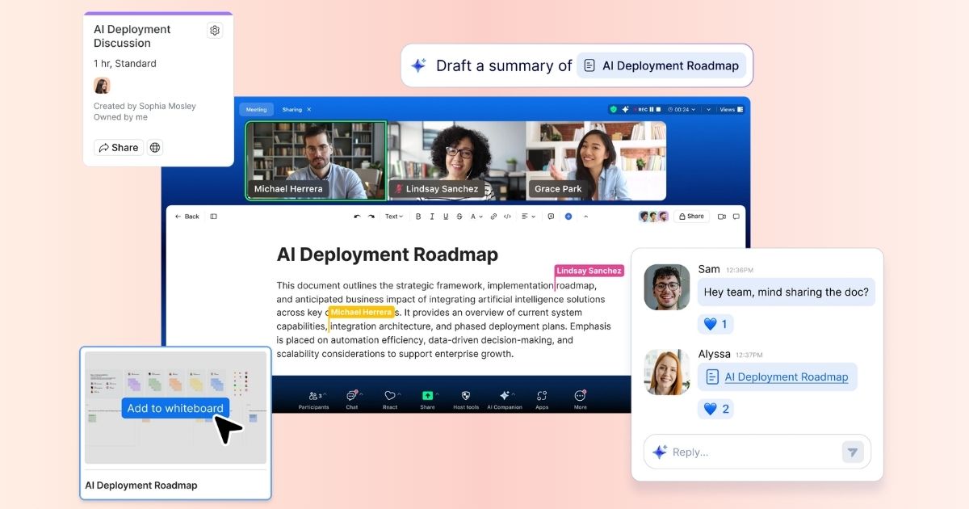Open settings gear on AI Deployment Discussion card
Screen dimensions: 969x509
[x=215, y=31]
